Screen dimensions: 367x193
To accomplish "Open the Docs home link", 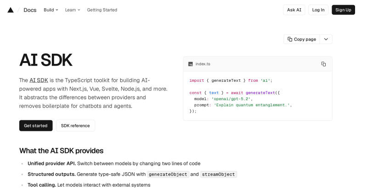I will 30,10.
